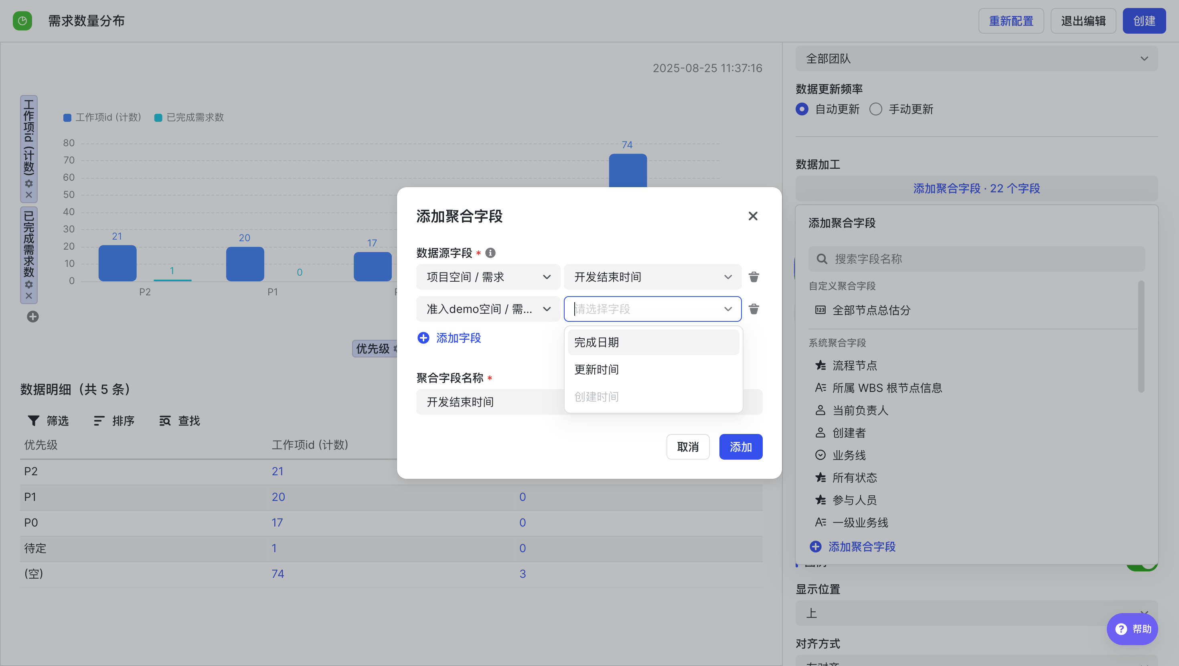Screen dimensions: 1179x666
Task: Click value 74 in the (空) table row
Action: [278, 573]
